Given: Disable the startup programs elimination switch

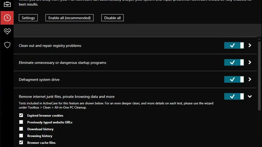Looking at the screenshot, I should point(234,62).
